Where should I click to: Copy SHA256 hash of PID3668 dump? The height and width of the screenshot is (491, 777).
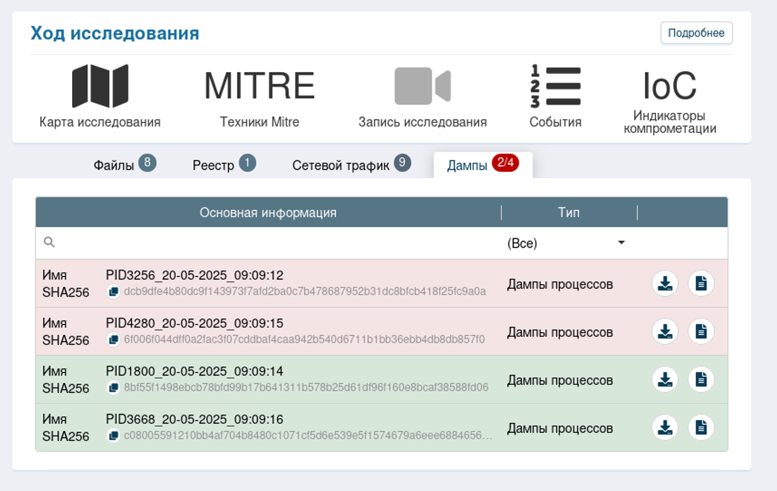113,436
